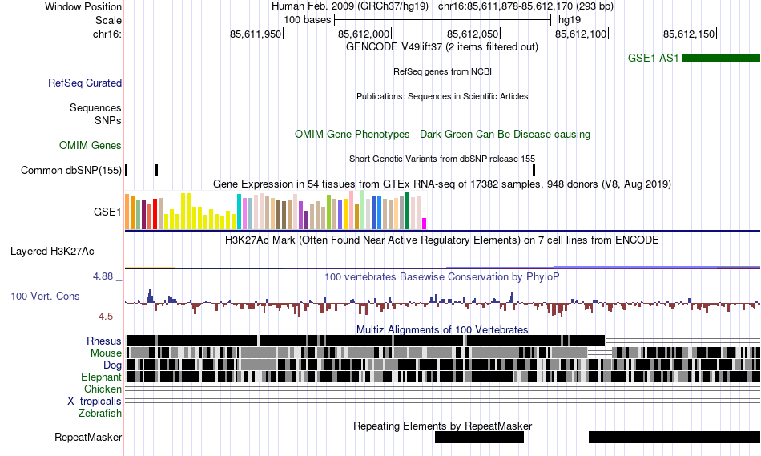Click the Layered H3K27Ac track label

point(52,251)
